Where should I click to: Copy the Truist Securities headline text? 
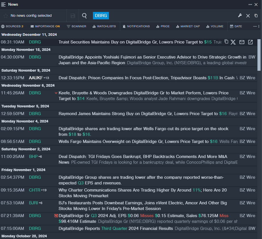[226, 42]
